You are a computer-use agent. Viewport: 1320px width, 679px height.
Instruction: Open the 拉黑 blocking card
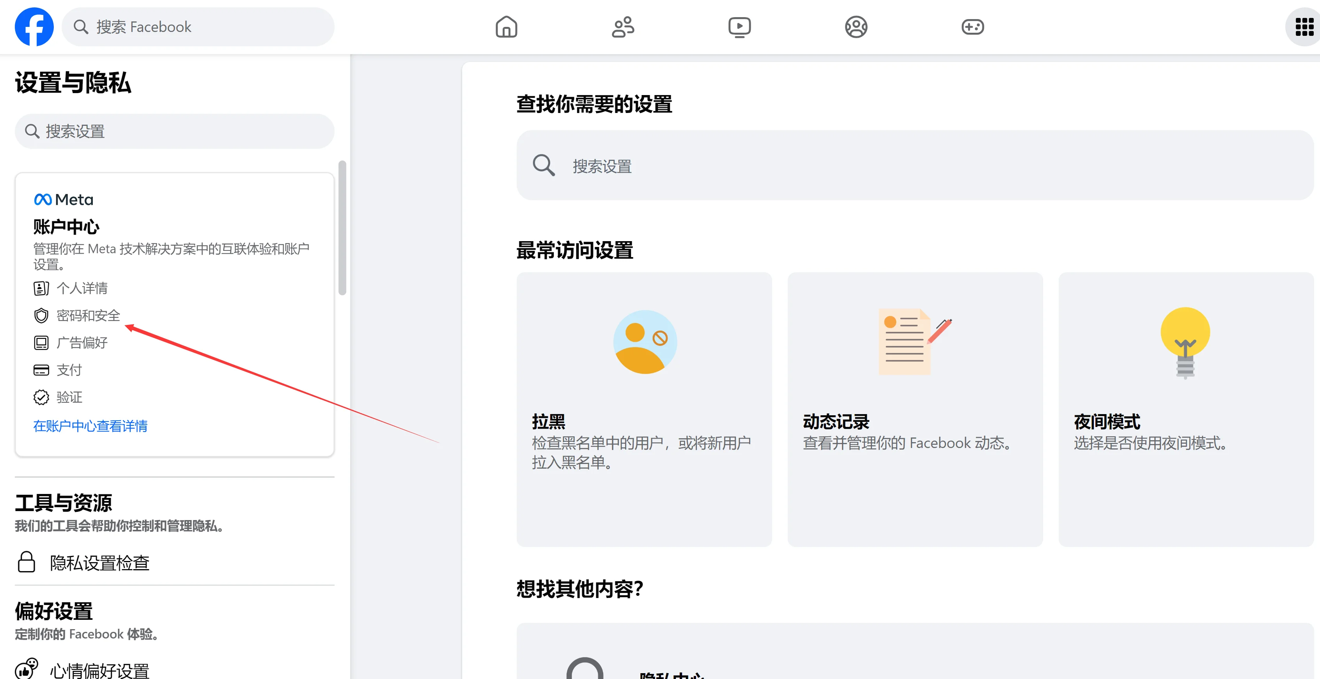(x=643, y=409)
